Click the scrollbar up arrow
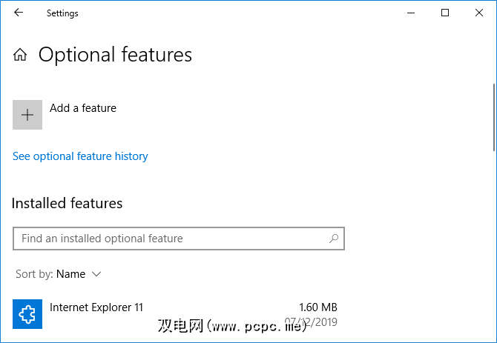The image size is (497, 343). click(x=492, y=31)
